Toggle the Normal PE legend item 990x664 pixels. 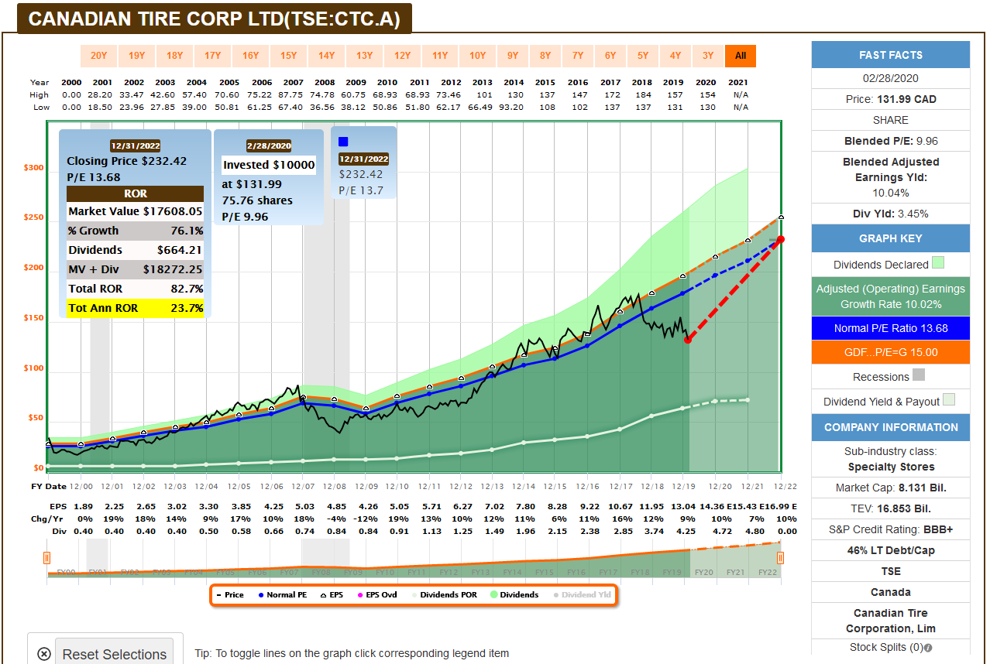click(x=285, y=595)
